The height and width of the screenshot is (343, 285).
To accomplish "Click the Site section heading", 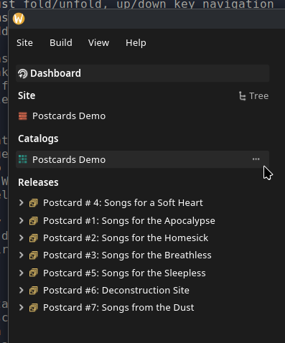I will pos(27,95).
